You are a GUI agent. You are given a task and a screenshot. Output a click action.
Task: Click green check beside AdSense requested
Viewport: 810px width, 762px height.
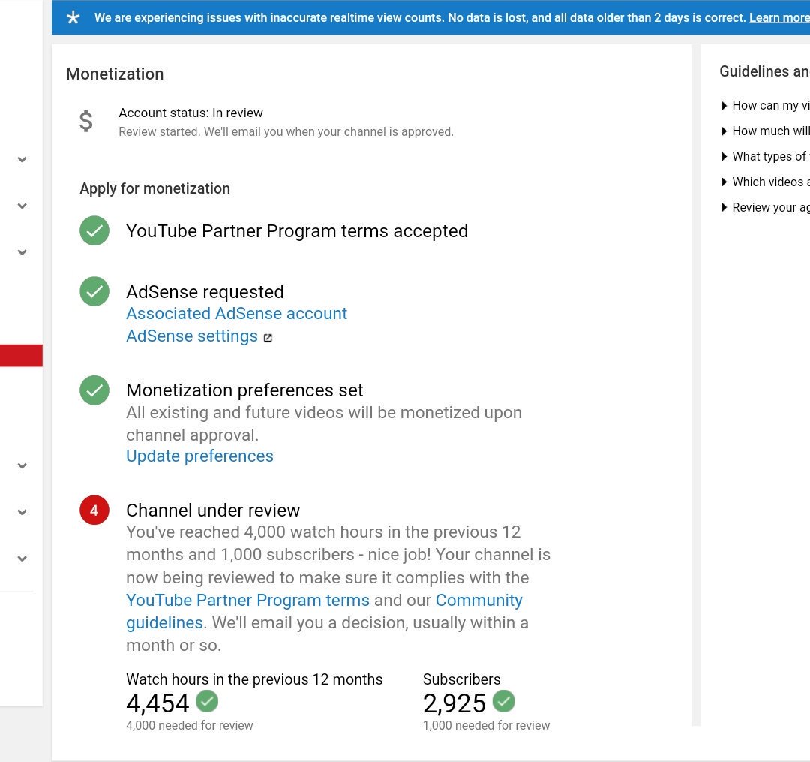click(94, 291)
